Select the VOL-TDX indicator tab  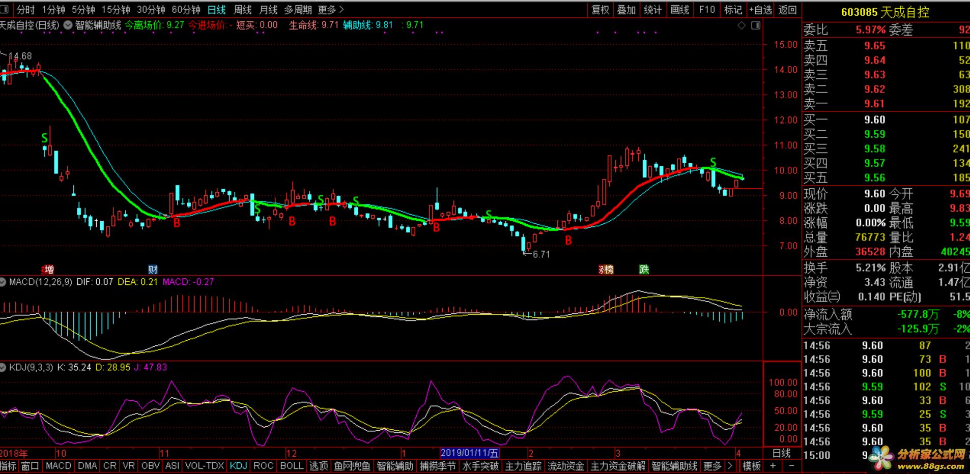[x=205, y=466]
